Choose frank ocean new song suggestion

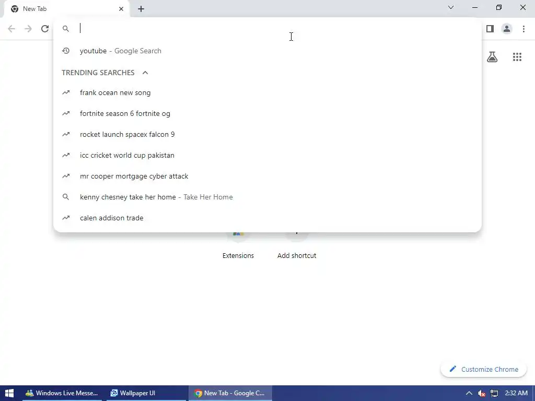pyautogui.click(x=267, y=93)
